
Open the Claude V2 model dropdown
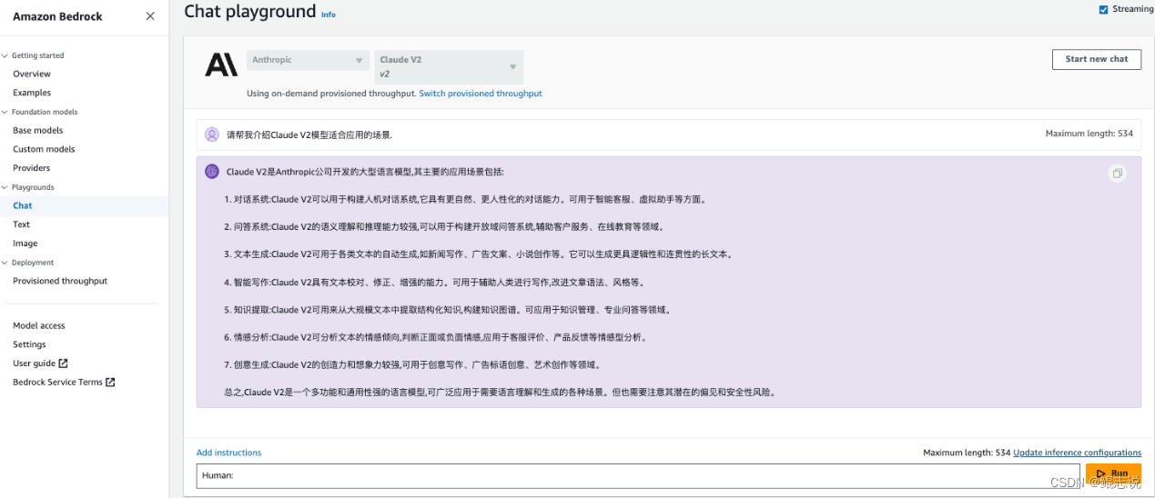[450, 67]
